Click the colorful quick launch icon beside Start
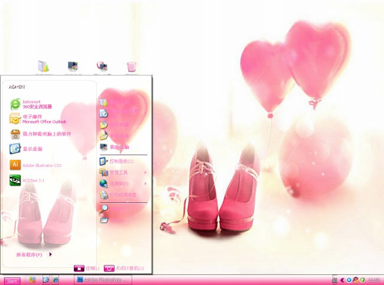 click(32, 280)
